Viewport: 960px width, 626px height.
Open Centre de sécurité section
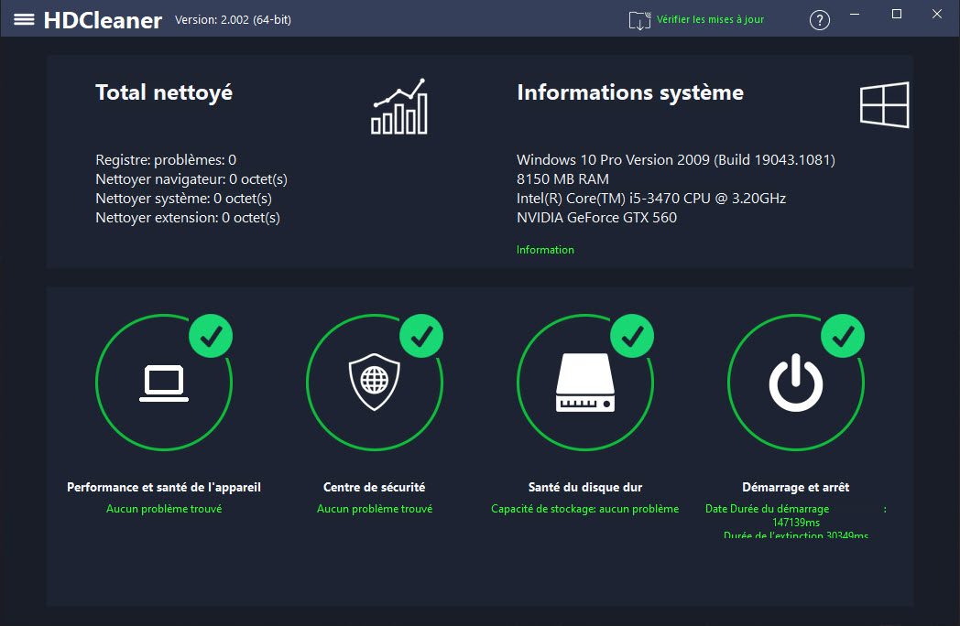coord(374,487)
